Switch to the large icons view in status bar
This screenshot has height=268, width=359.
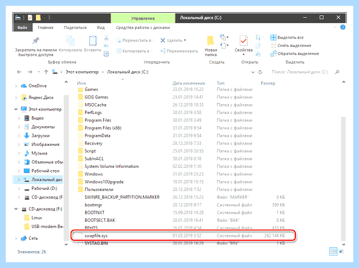point(341,252)
